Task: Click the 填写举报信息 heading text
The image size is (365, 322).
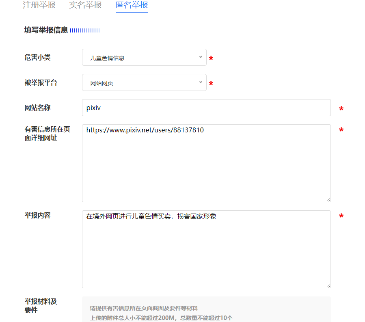Action: coord(46,30)
